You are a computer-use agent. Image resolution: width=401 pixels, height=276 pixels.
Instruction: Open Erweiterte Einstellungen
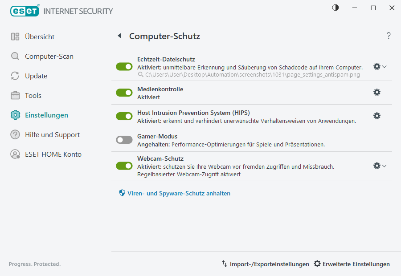click(352, 264)
